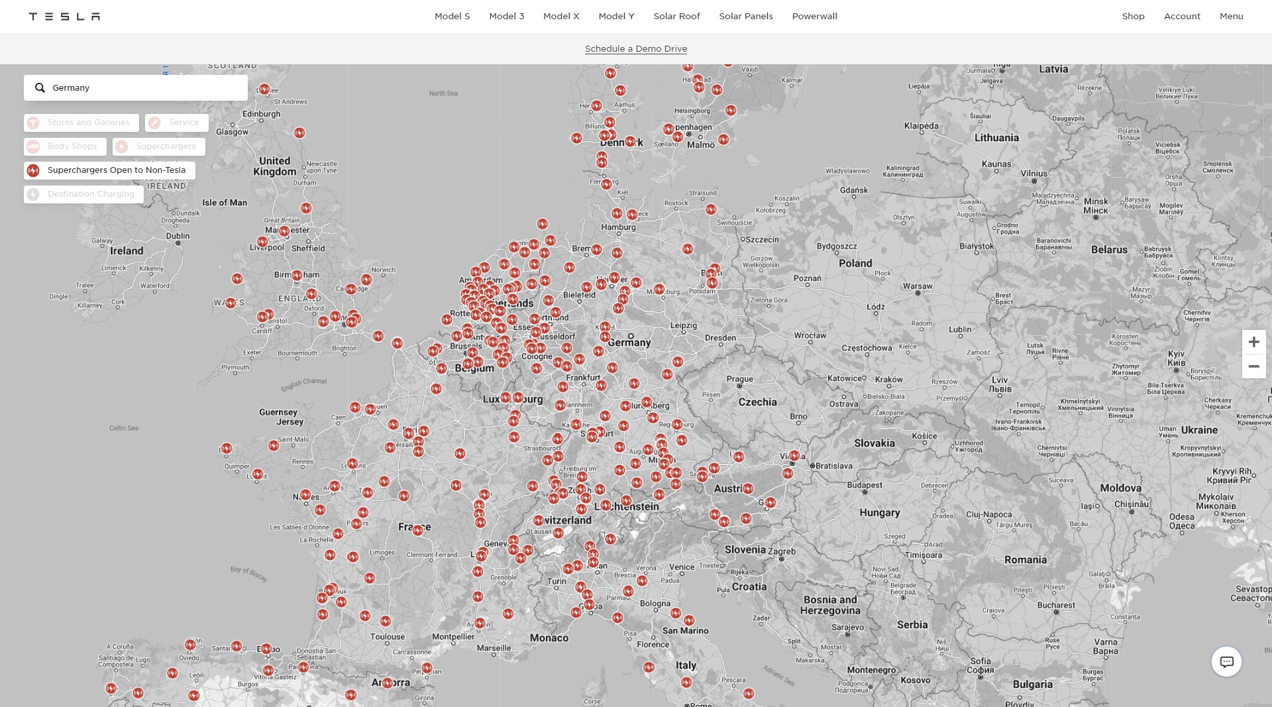
Task: Go to the Account page
Action: click(1182, 16)
